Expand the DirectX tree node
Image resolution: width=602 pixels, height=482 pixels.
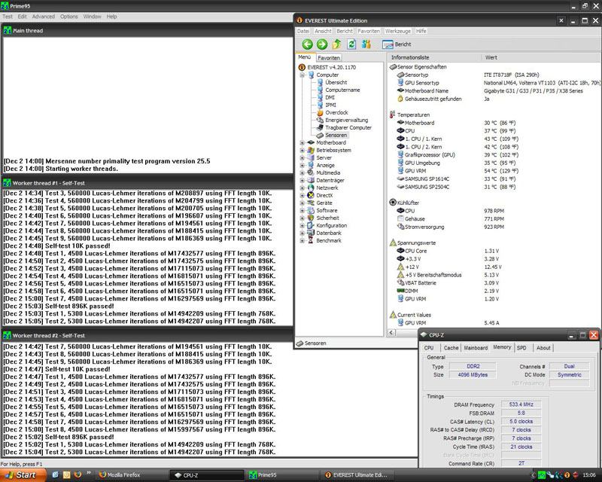303,195
